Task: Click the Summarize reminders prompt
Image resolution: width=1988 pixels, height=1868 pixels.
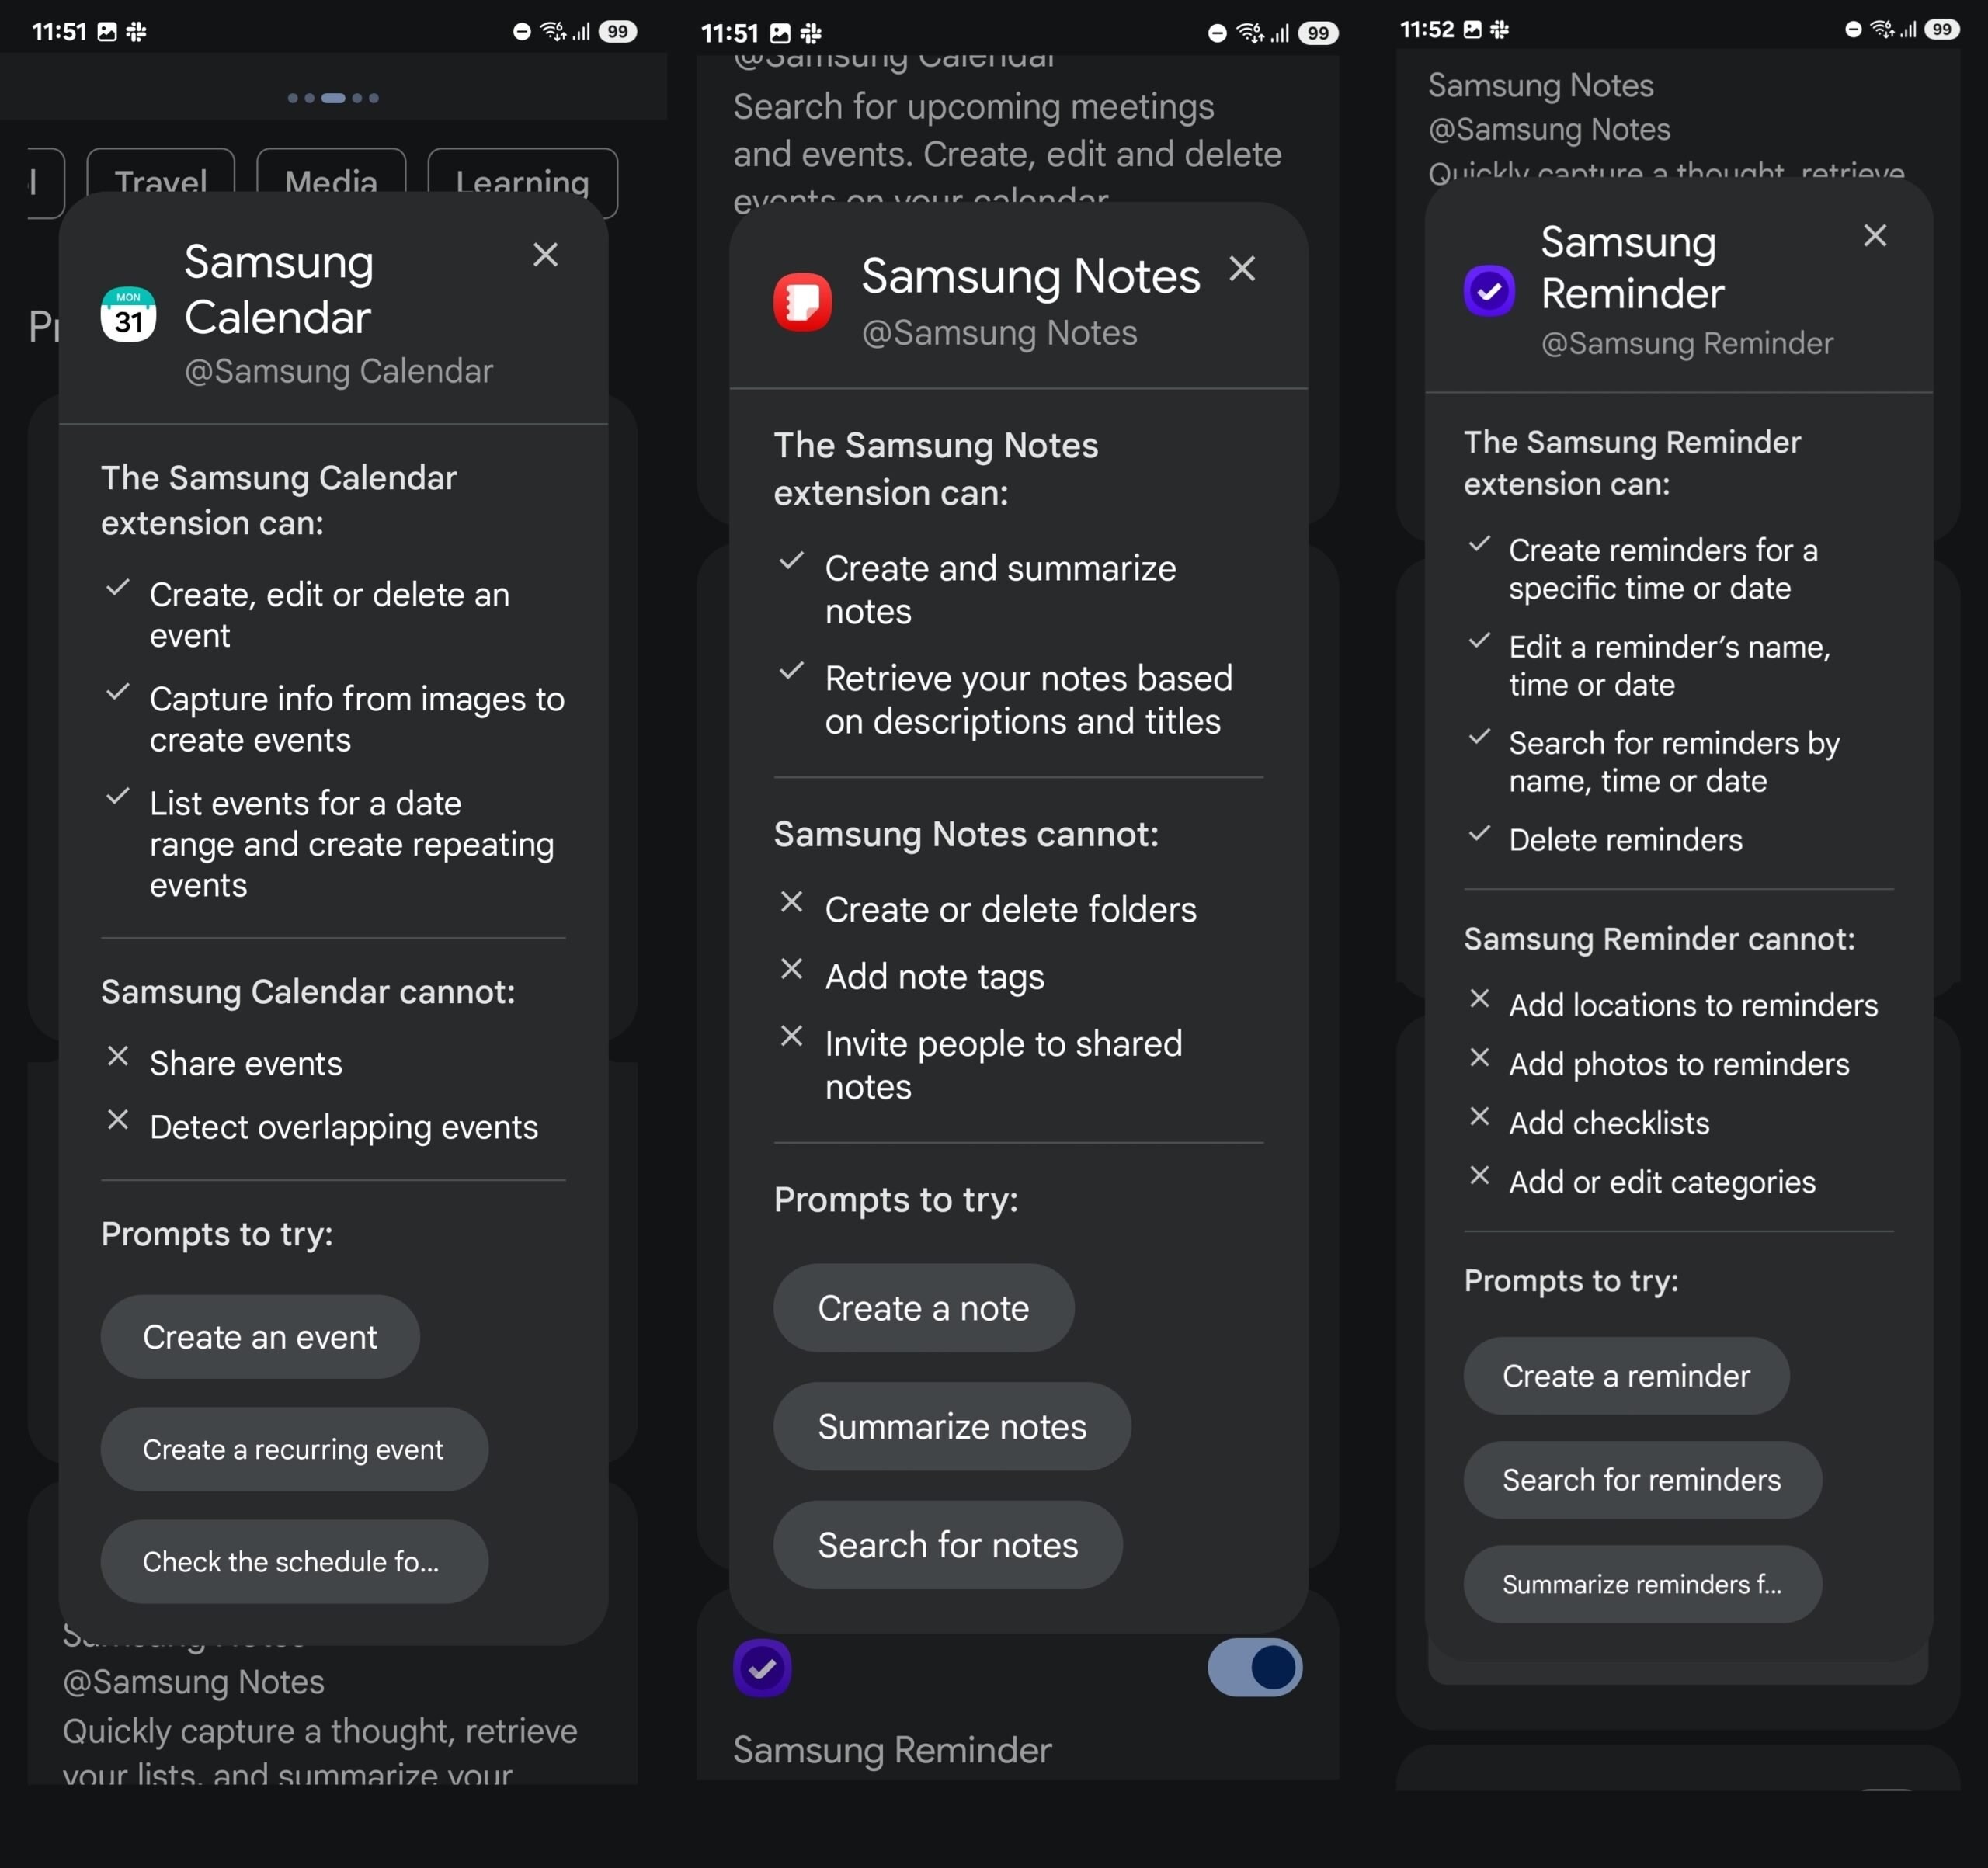Action: (1642, 1585)
